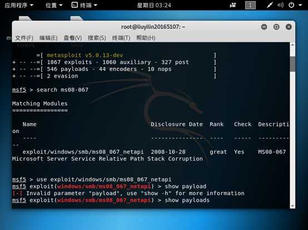Click the 'show payload' command text
The image size is (308, 230).
(186, 186)
